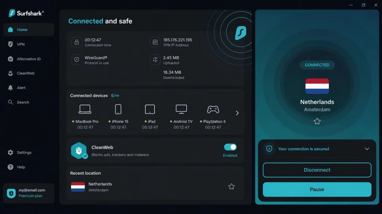Click the Premium plan link
Screen dimensions: 382x214
pos(30,196)
